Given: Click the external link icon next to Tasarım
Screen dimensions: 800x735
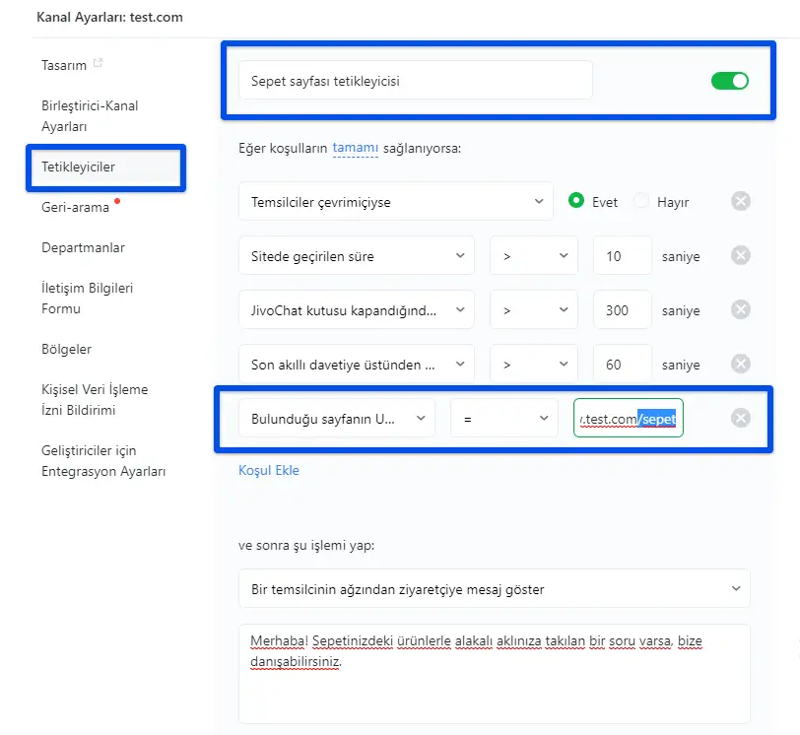Looking at the screenshot, I should (x=98, y=64).
